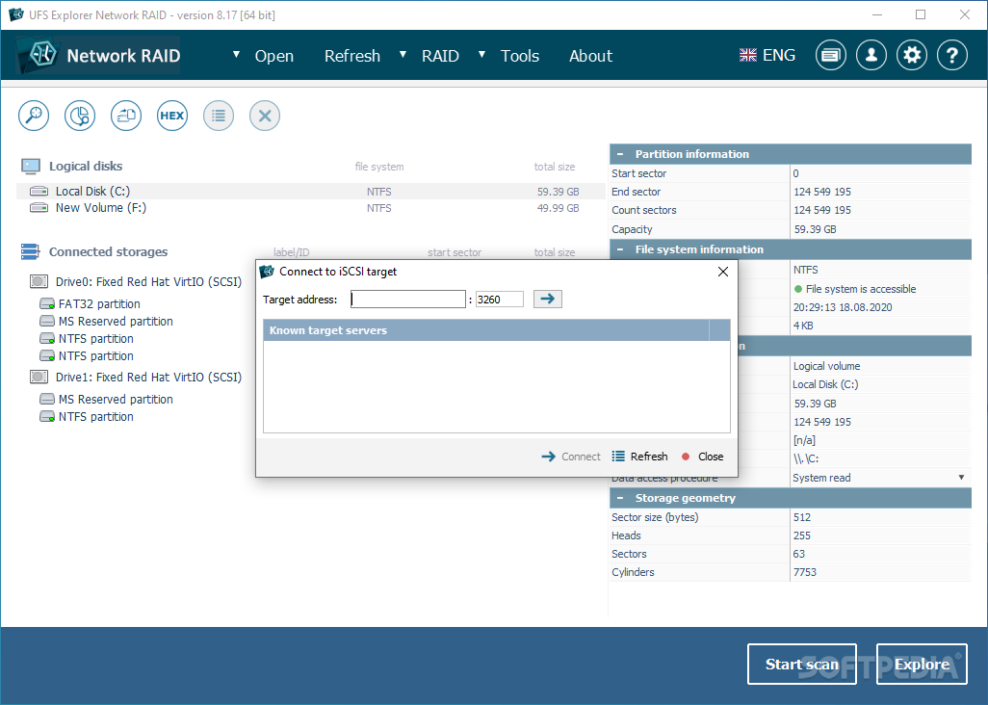Image resolution: width=988 pixels, height=705 pixels.
Task: Select Drive1: Fixed Red Hat VirtIO (SCSI)
Action: click(148, 377)
